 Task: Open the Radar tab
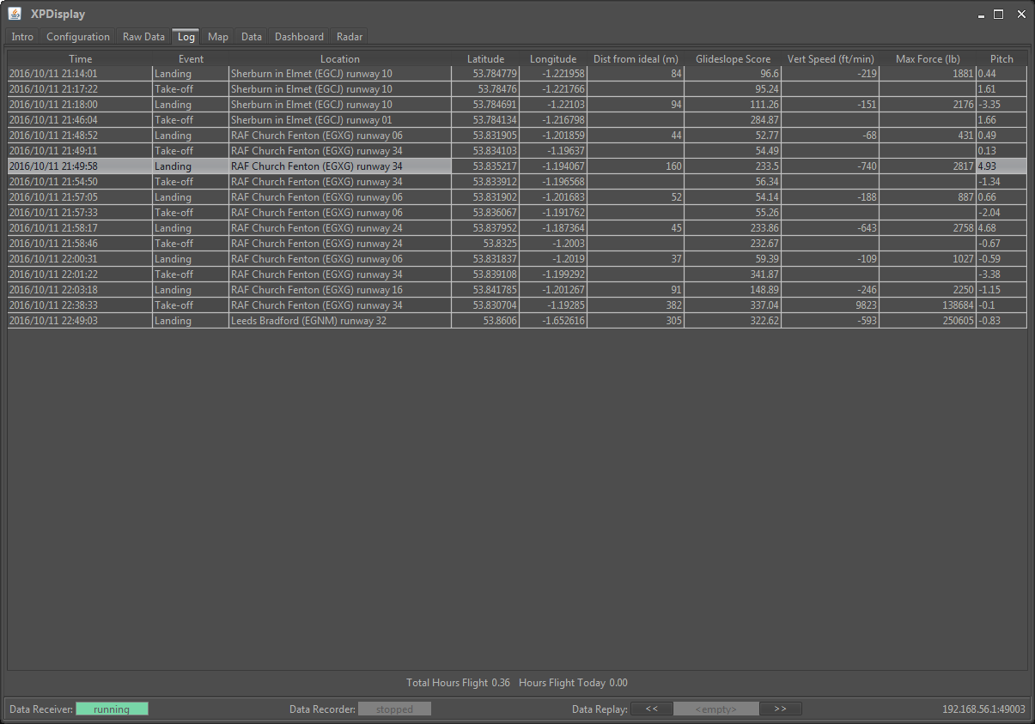(350, 37)
